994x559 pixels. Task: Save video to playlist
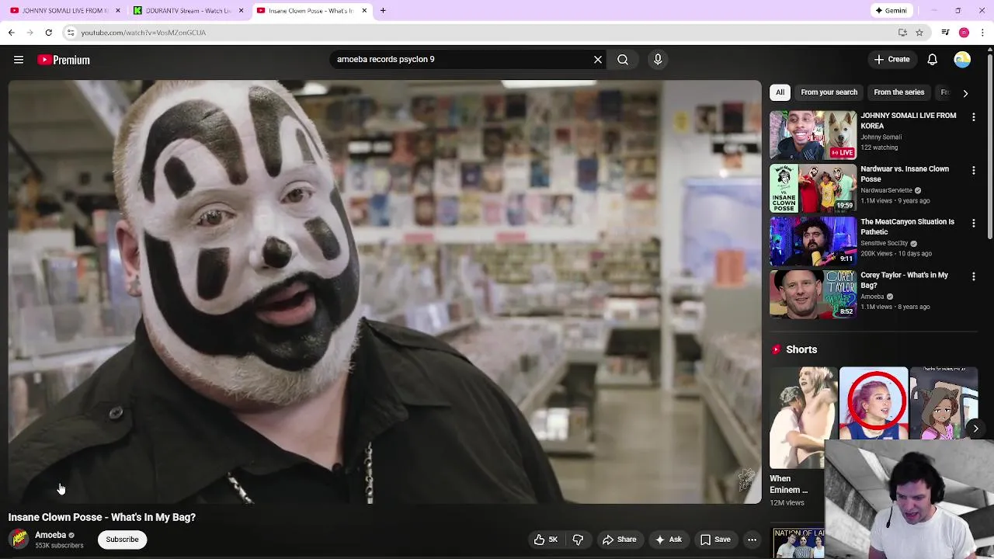click(x=715, y=540)
